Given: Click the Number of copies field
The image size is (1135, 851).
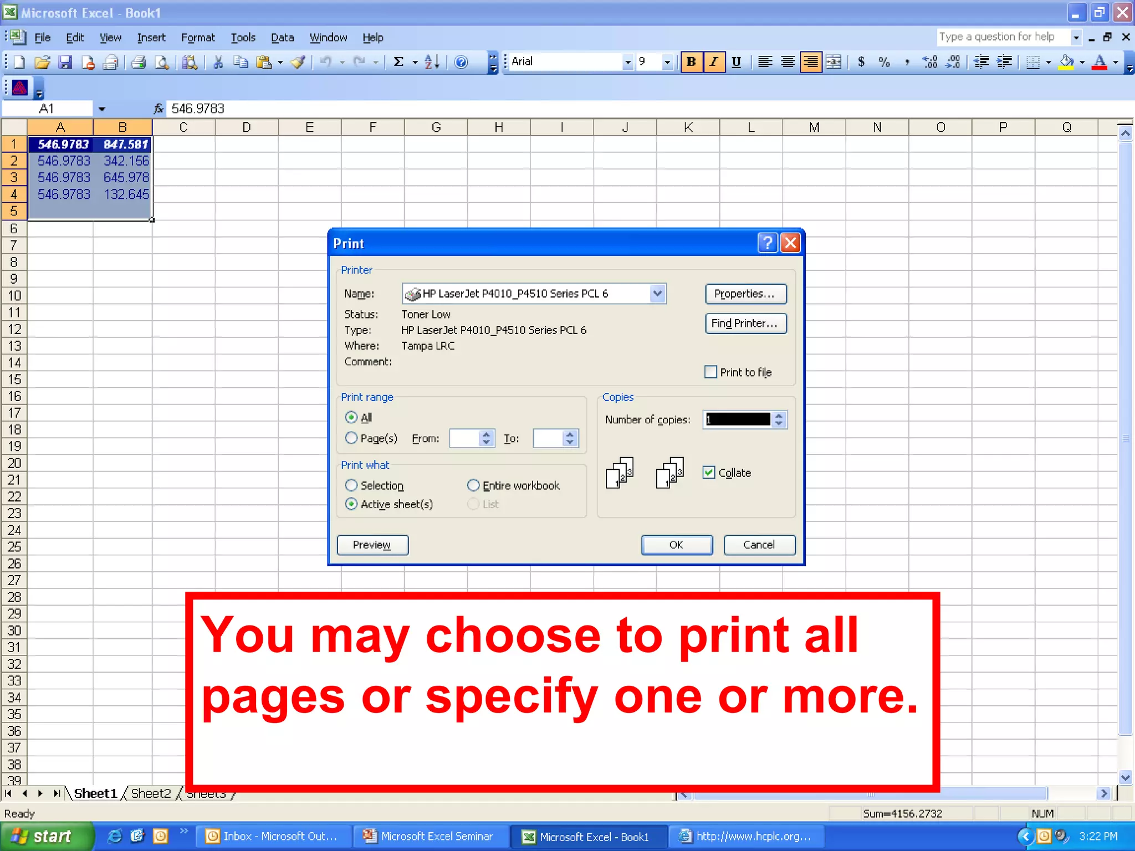Looking at the screenshot, I should click(738, 419).
